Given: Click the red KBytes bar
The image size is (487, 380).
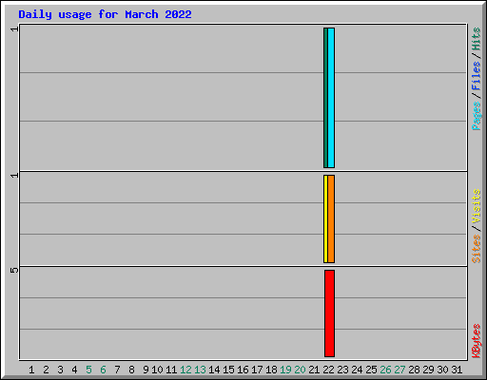Looking at the screenshot, I should click(329, 313).
